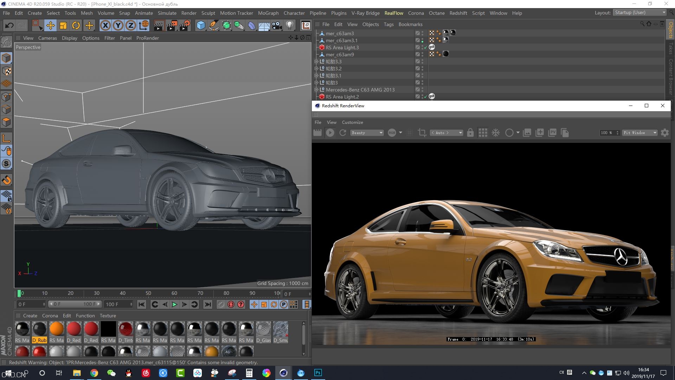Viewport: 675px width, 380px height.
Task: Click the crop region icon in RenderView
Action: coord(422,133)
